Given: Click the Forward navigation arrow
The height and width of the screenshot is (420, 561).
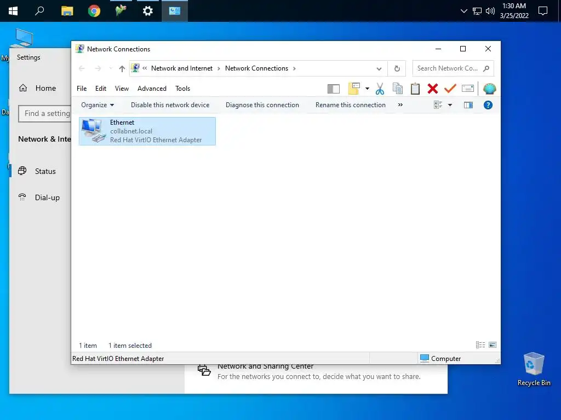Looking at the screenshot, I should 98,68.
